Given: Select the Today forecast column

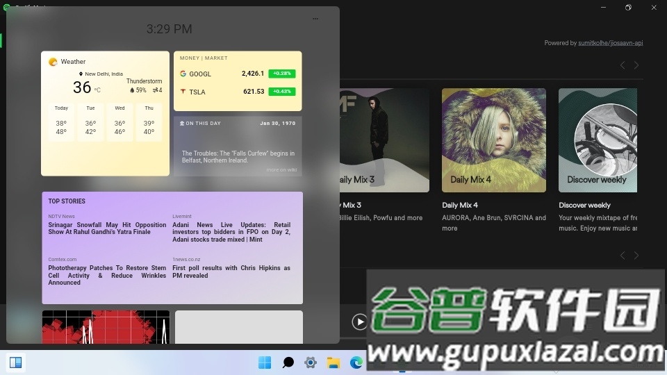Looking at the screenshot, I should pos(61,121).
